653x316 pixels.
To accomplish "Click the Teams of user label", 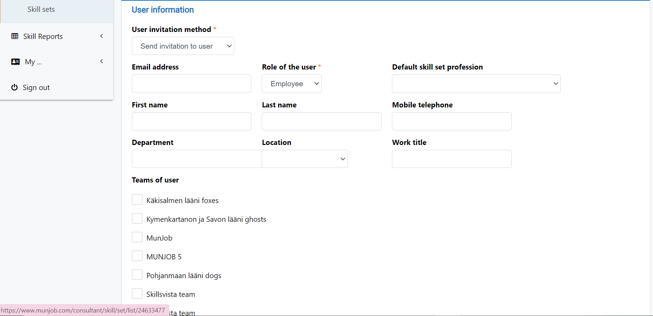I will pos(155,180).
